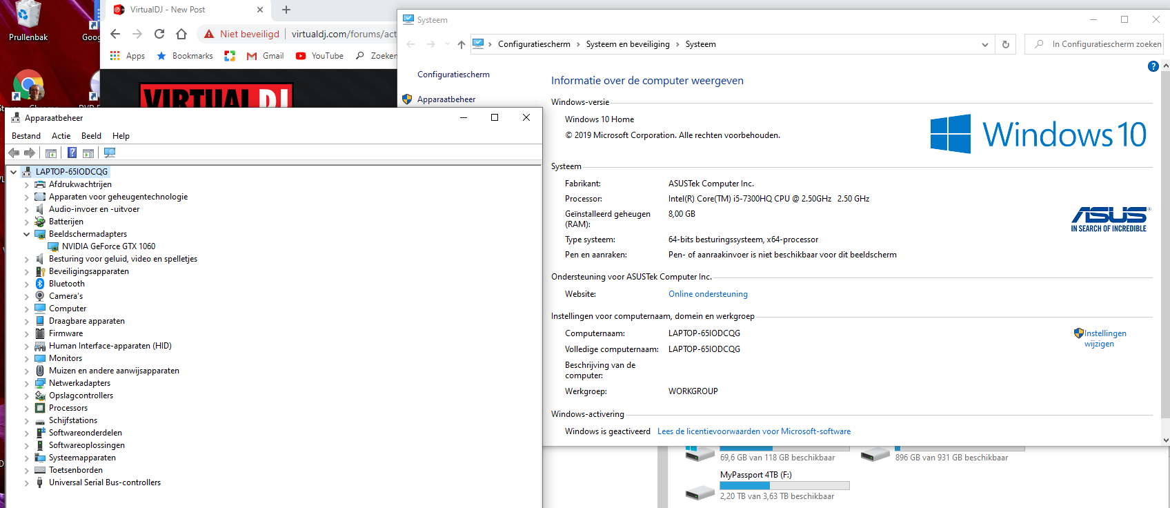Scan for hardware changes monitor icon
This screenshot has width=1170, height=508.
[x=110, y=153]
